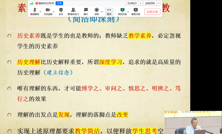Click the red remaining-time warning icon
This screenshot has height=134, width=222.
(x=37, y=3)
